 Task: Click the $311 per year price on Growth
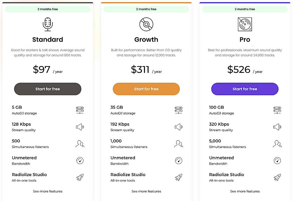tap(146, 70)
